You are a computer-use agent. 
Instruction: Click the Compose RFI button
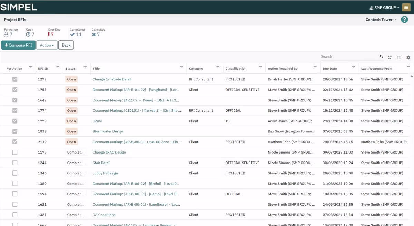[18, 45]
